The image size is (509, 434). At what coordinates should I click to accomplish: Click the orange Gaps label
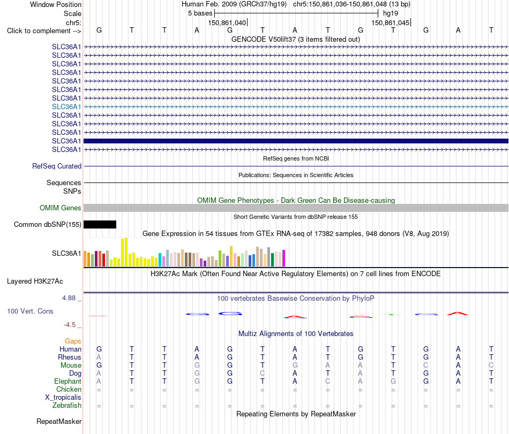coord(73,341)
